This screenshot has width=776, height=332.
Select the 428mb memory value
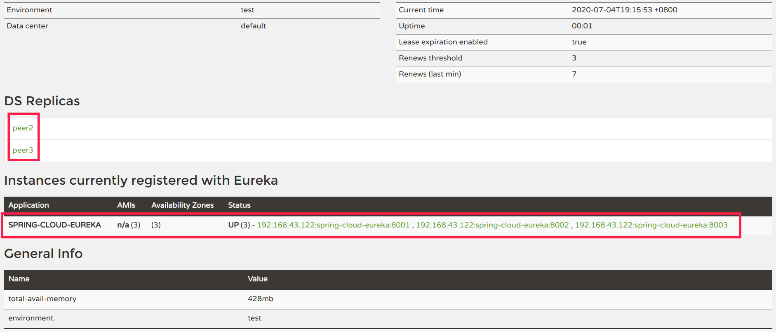[x=260, y=299]
